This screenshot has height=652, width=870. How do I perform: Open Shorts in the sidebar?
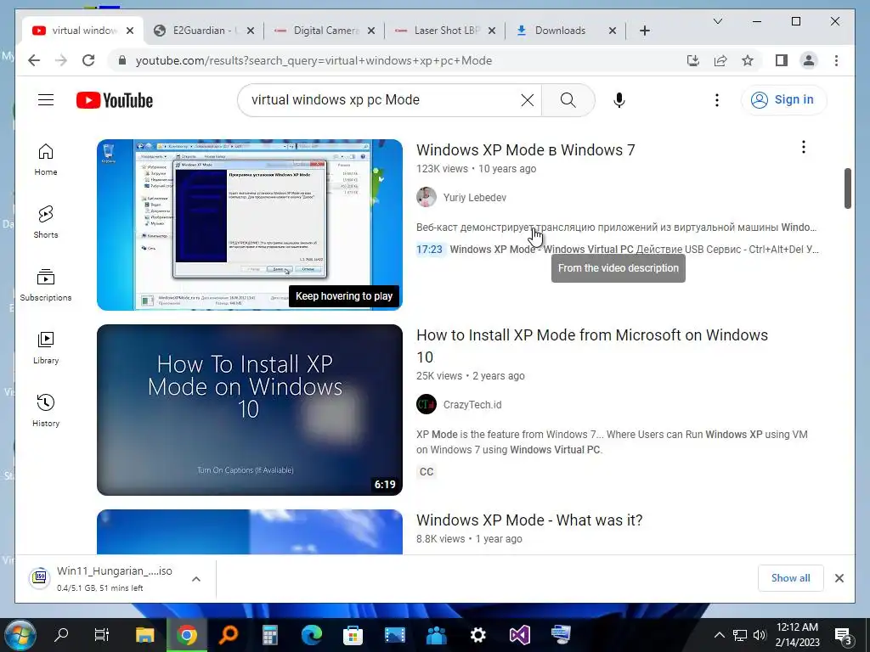(x=46, y=222)
